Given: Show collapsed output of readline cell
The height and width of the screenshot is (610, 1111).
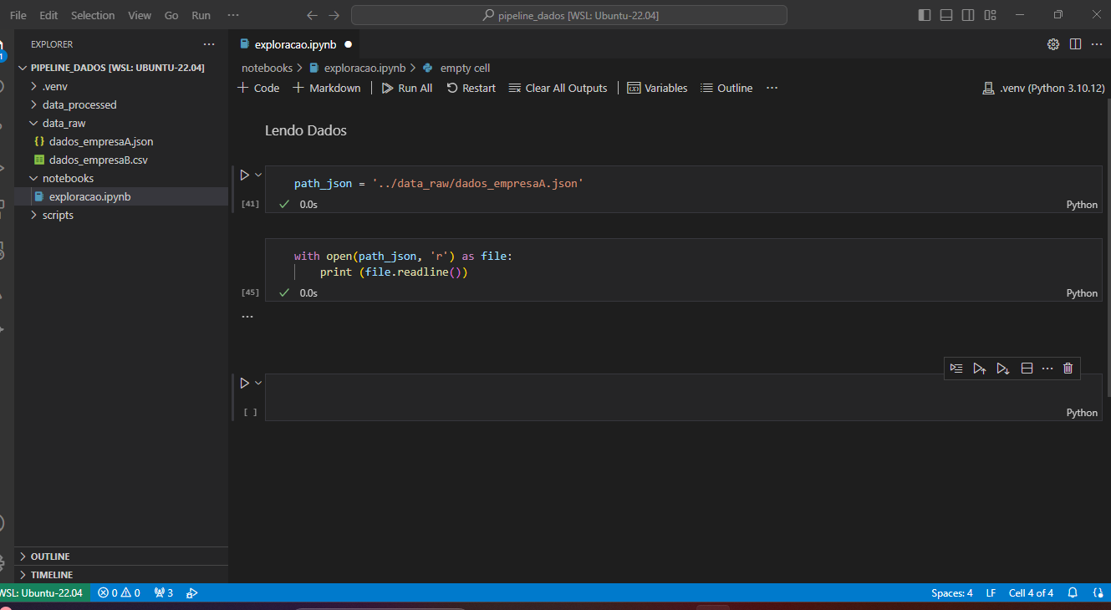Looking at the screenshot, I should (x=247, y=317).
